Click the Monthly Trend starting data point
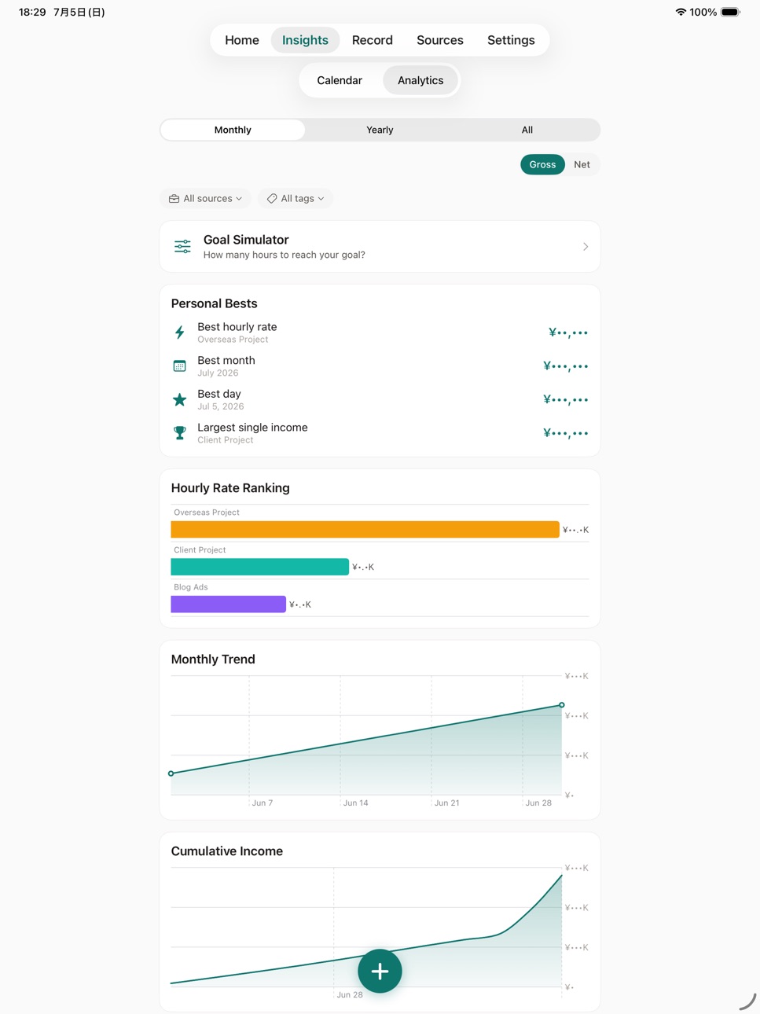760x1014 pixels. click(x=171, y=773)
